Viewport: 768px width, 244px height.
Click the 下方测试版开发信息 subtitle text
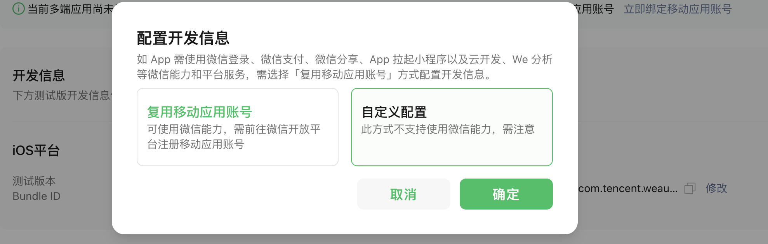click(x=62, y=95)
